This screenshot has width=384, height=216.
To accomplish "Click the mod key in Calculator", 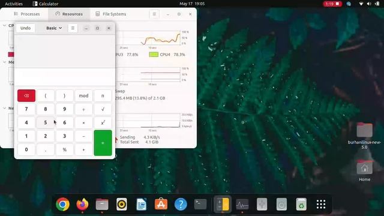I will click(83, 95).
